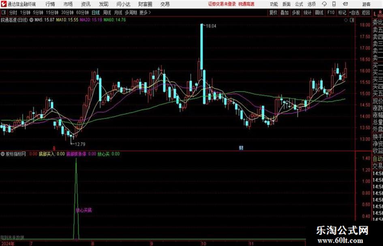Open the envelope messages icon
Screen dimensions: 383x246
point(345,4)
